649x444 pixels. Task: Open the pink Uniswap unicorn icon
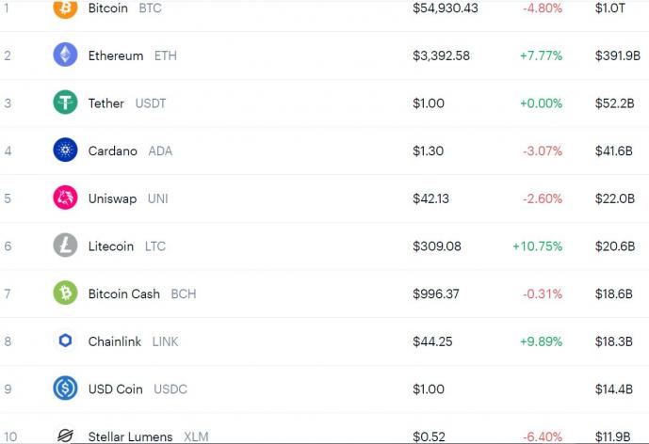click(x=65, y=198)
